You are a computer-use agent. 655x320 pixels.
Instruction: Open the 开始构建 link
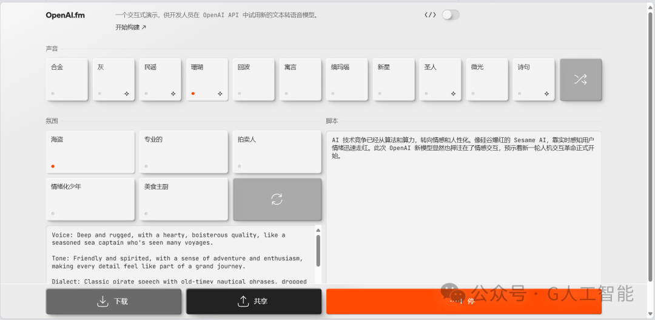[131, 27]
